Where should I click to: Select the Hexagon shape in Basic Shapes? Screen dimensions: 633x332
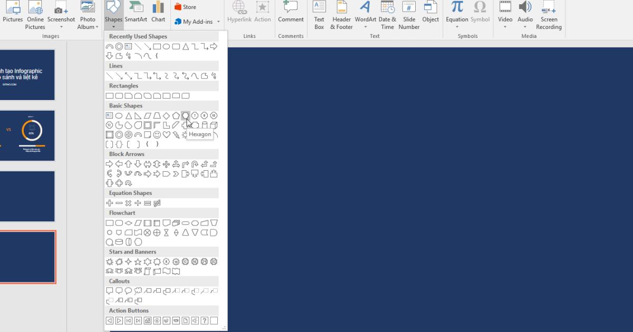coord(185,115)
